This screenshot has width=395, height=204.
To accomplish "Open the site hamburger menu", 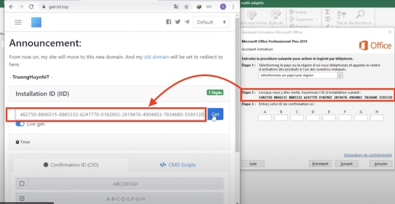I will pos(18,22).
